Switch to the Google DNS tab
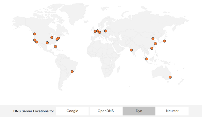The width and height of the screenshot is (202, 117). tap(72, 111)
